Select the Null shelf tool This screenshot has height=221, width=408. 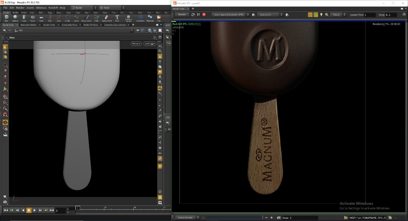(x=50, y=18)
